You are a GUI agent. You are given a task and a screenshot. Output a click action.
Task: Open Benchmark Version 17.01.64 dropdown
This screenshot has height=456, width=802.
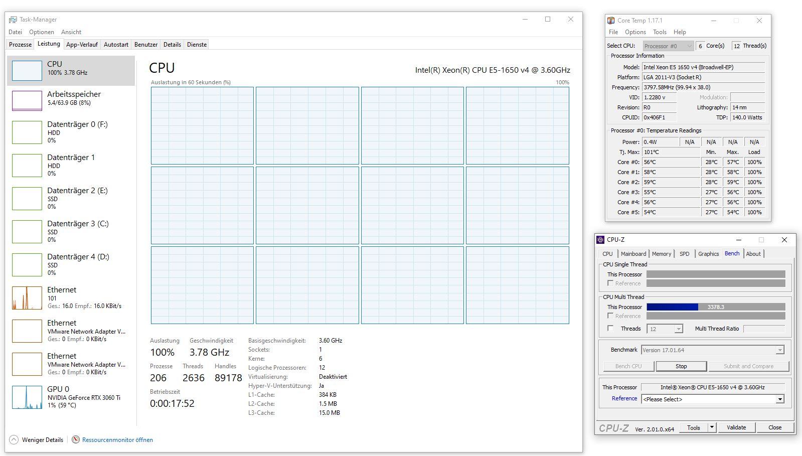coord(712,350)
